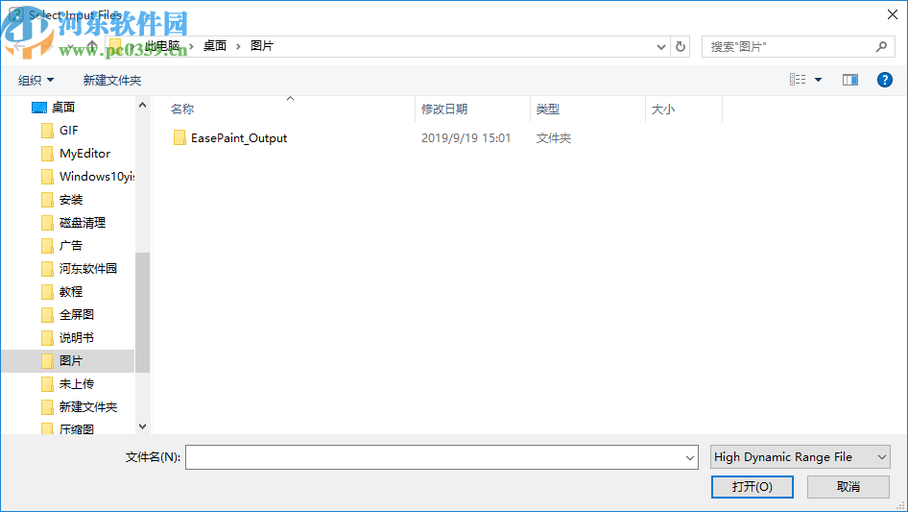
Task: Click the refresh icon beside address bar
Action: click(681, 46)
